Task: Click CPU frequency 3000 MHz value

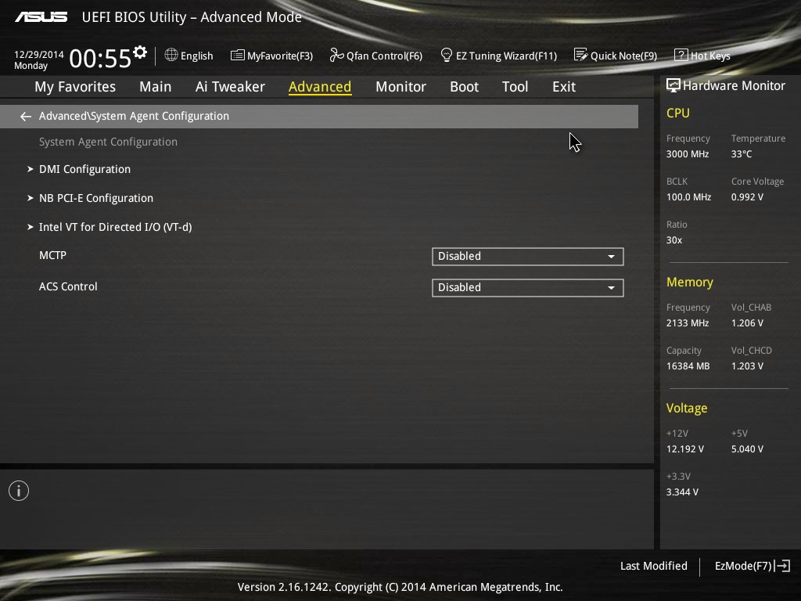Action: click(687, 154)
